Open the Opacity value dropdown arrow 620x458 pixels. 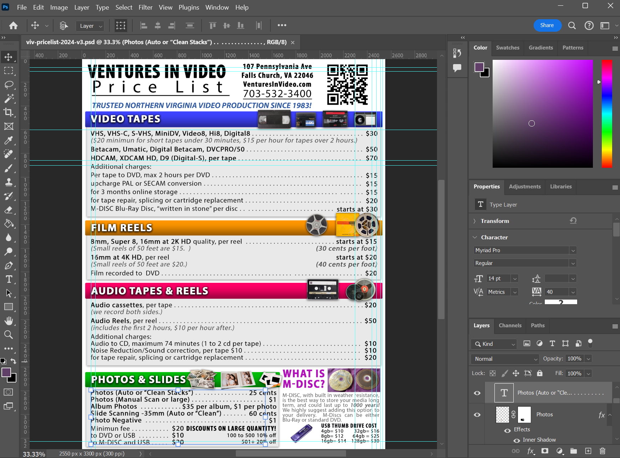(588, 359)
